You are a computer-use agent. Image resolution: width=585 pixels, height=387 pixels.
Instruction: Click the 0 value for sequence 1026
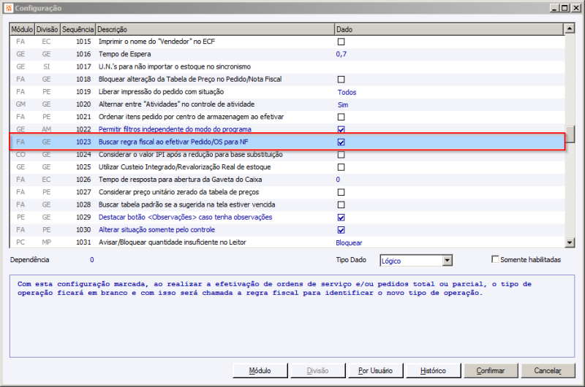pyautogui.click(x=338, y=180)
